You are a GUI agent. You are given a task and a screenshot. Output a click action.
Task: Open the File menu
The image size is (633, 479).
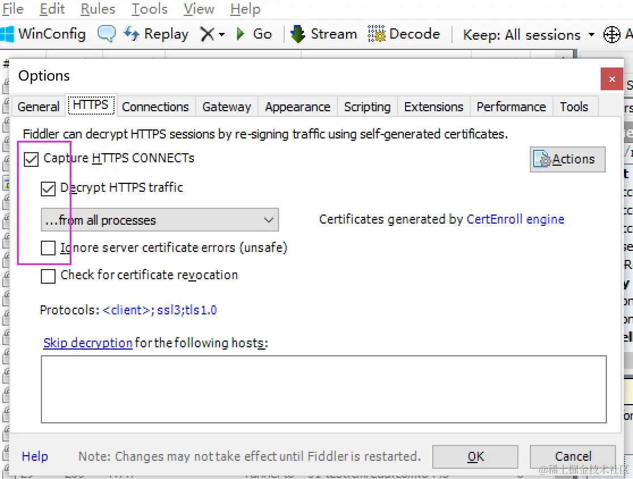point(13,9)
